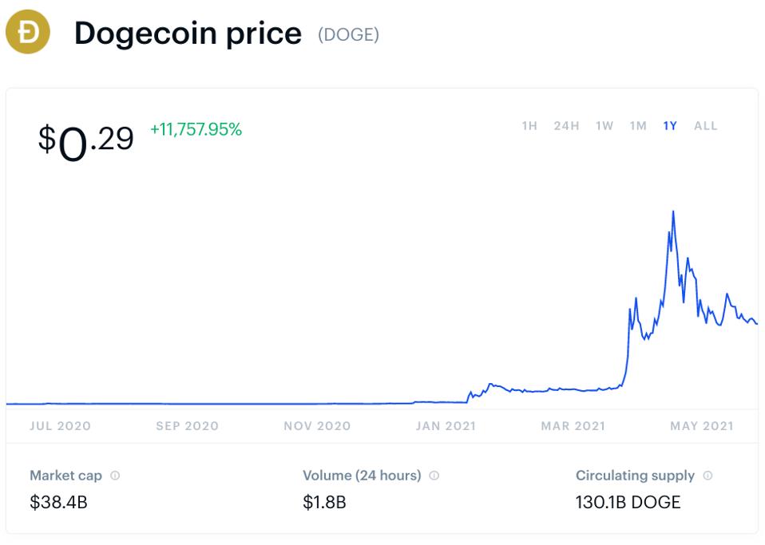Select the 1H time range
The image size is (765, 545).
(x=529, y=126)
